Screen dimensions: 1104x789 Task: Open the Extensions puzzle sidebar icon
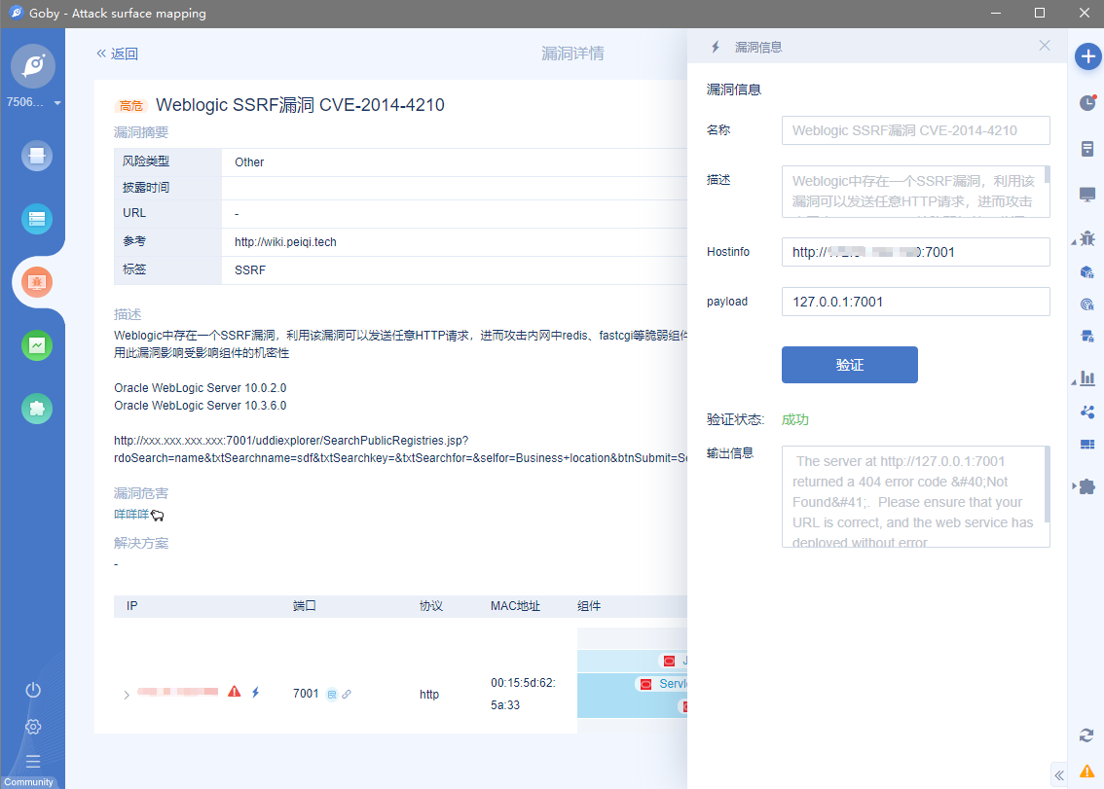(x=37, y=409)
